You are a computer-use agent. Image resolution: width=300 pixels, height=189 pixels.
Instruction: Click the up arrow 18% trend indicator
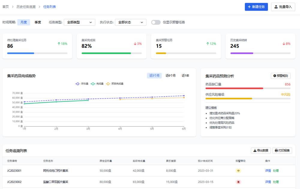(x=62, y=44)
